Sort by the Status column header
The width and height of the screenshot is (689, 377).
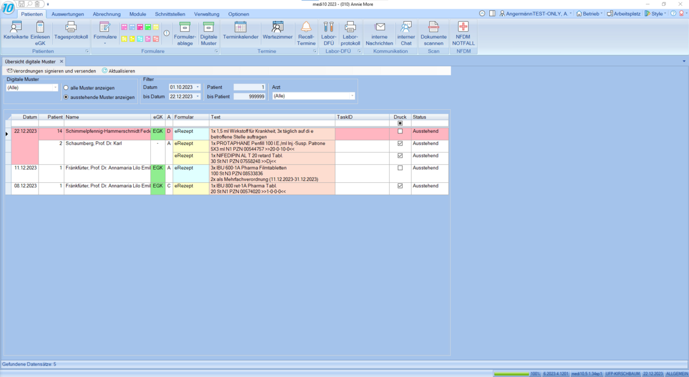pyautogui.click(x=430, y=117)
